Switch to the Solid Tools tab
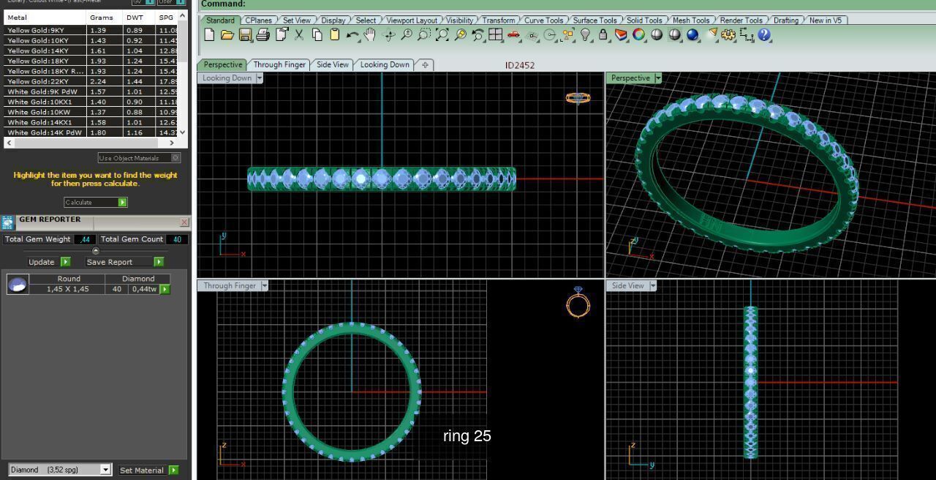The image size is (936, 480). (x=644, y=20)
